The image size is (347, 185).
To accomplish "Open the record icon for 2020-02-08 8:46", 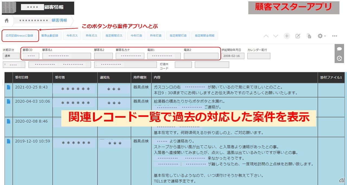I will click(8, 121).
